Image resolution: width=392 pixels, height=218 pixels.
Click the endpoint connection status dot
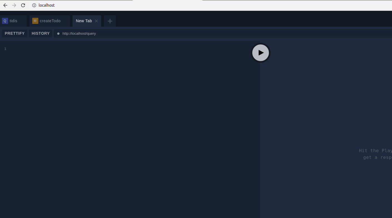click(x=58, y=33)
